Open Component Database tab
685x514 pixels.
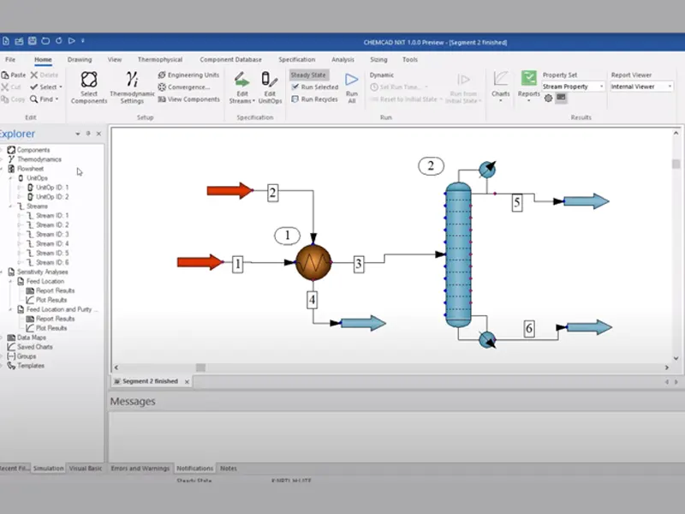coord(230,59)
